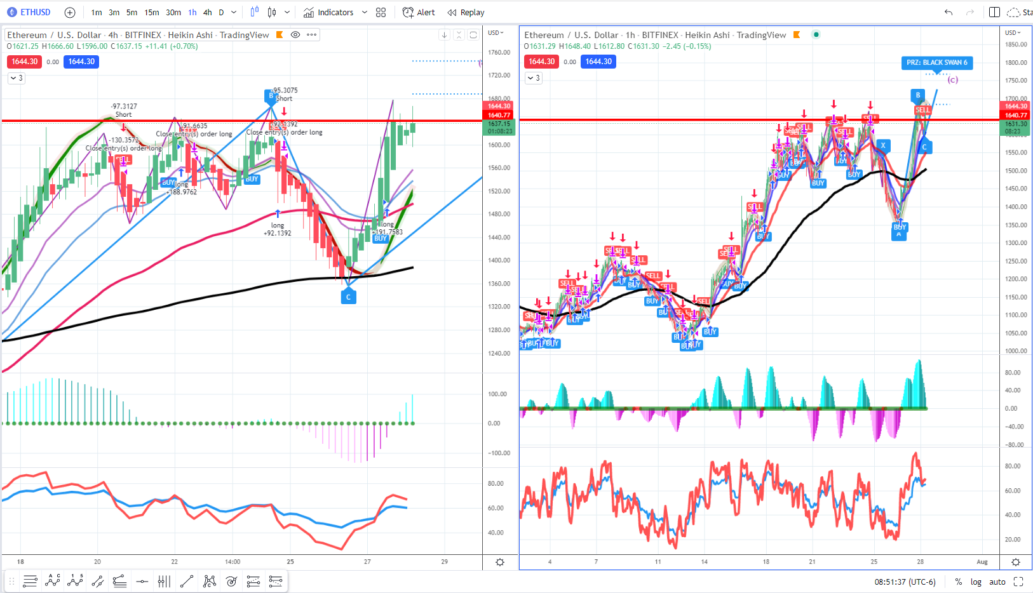Select the Elliott Impulse Wave 12345 tool
The width and height of the screenshot is (1033, 593).
(76, 581)
